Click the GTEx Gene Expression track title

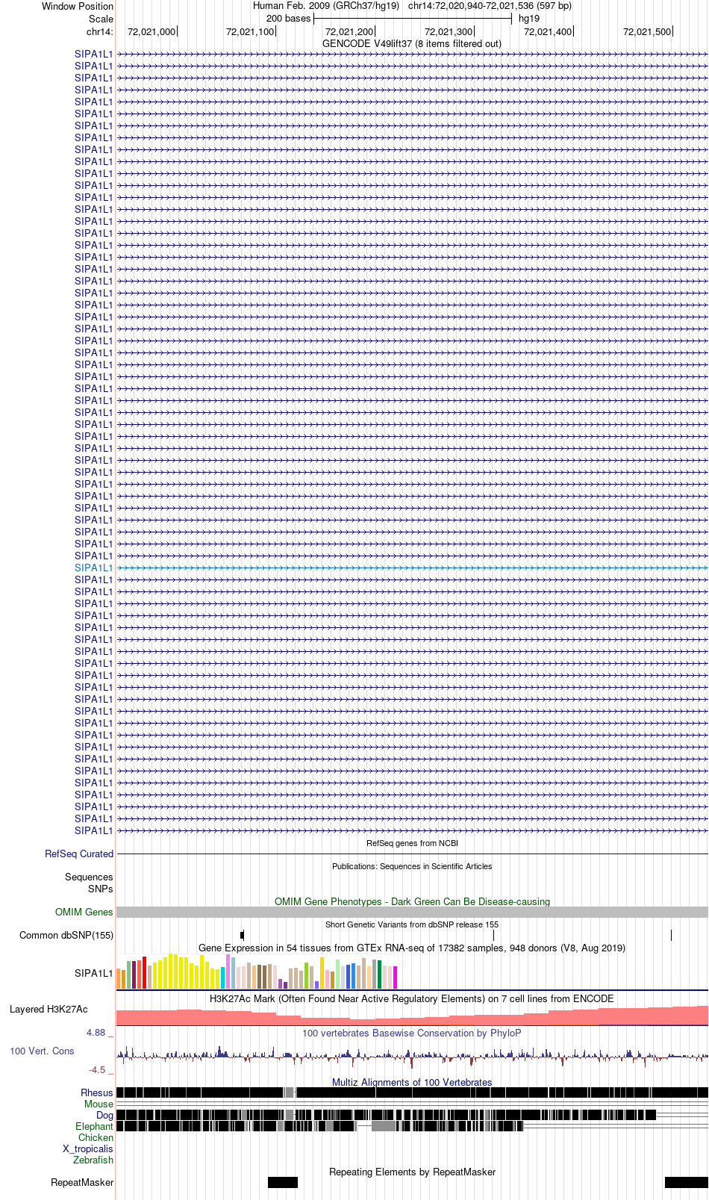point(412,948)
